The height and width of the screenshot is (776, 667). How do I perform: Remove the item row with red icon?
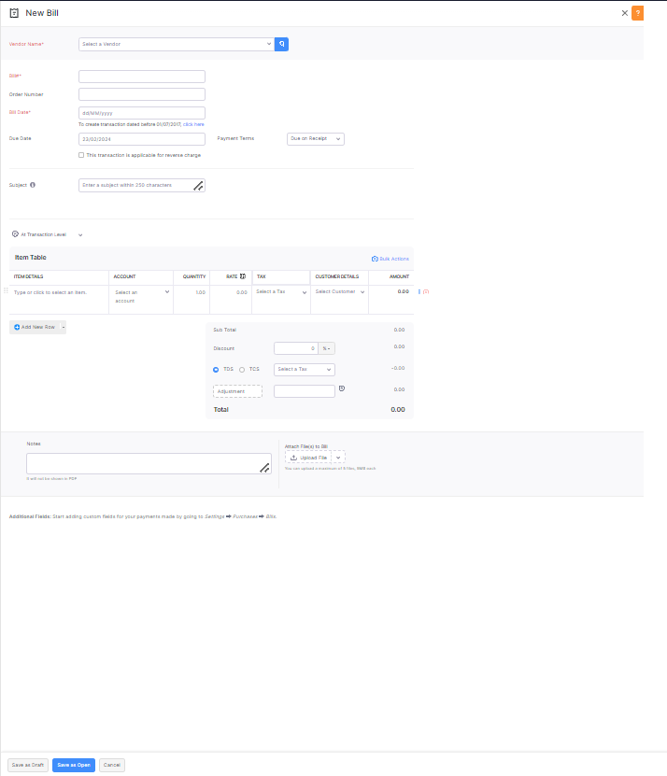click(426, 292)
